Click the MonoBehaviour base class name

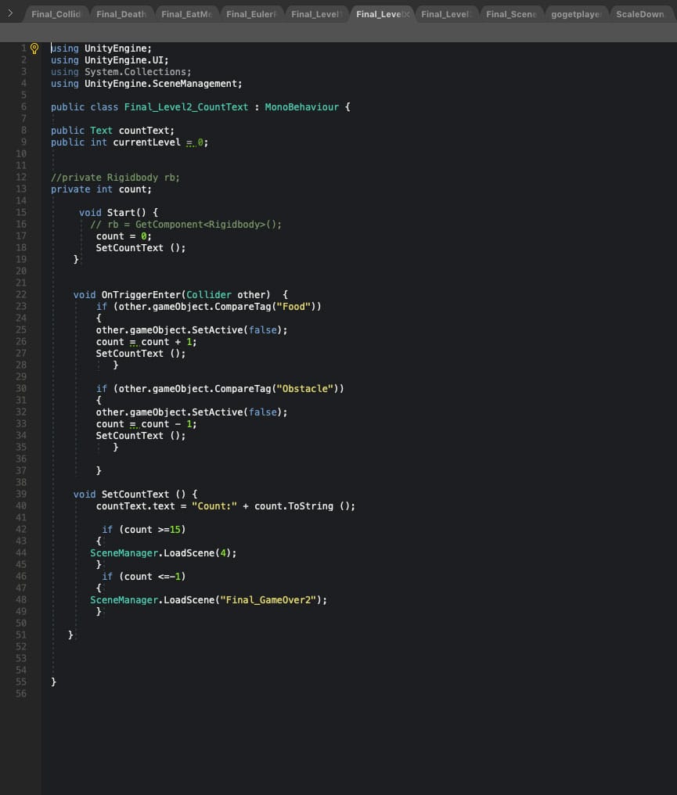click(x=301, y=107)
